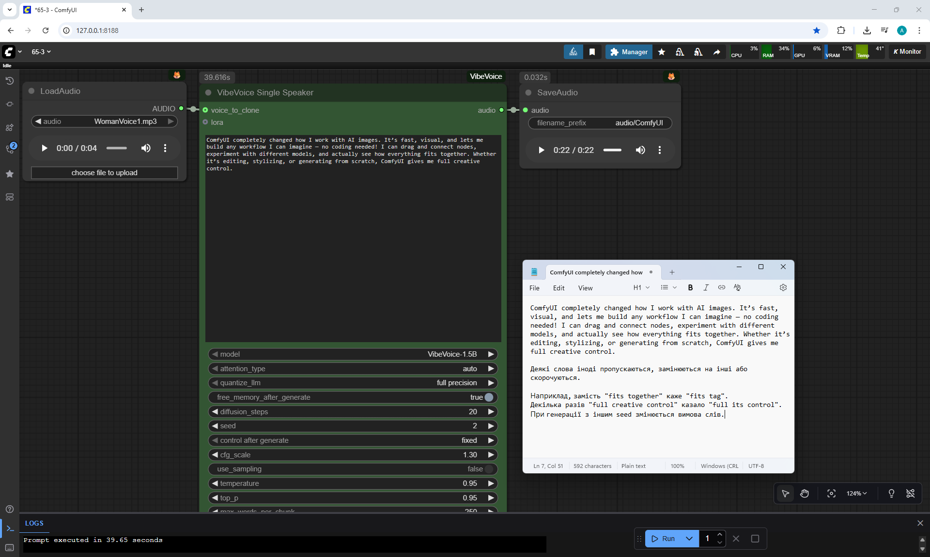
Task: Open the favorites star in left sidebar
Action: (x=10, y=174)
